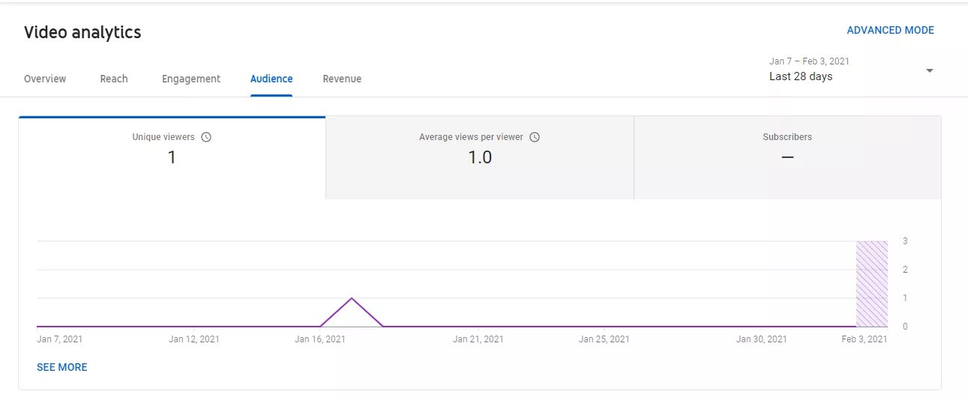Switch to the Overview tab
Image resolution: width=968 pixels, height=403 pixels.
click(x=45, y=79)
